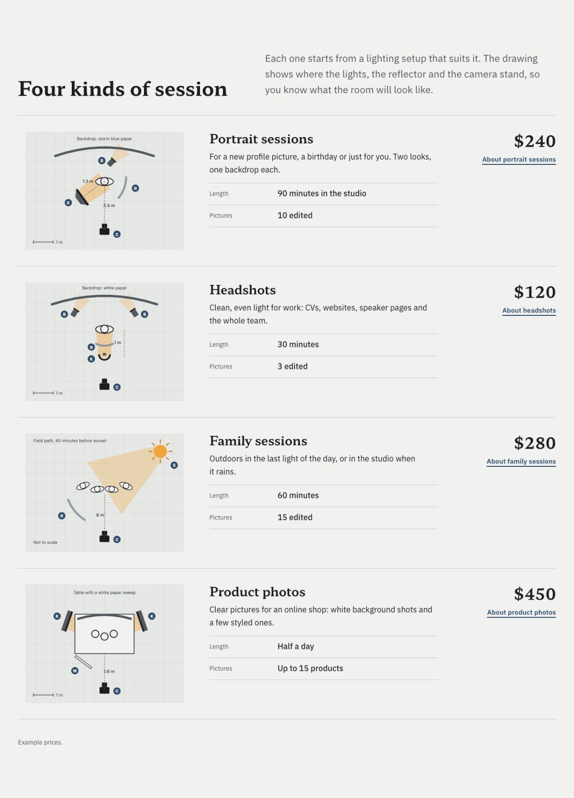Click the camera icon in portrait diagram
The image size is (574, 798).
click(x=104, y=230)
